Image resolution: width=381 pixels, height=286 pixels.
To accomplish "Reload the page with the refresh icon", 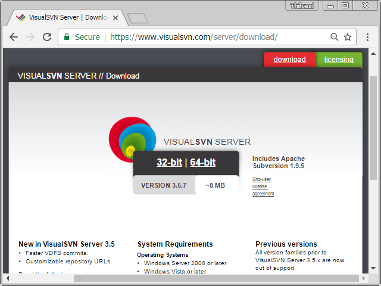I will 46,37.
